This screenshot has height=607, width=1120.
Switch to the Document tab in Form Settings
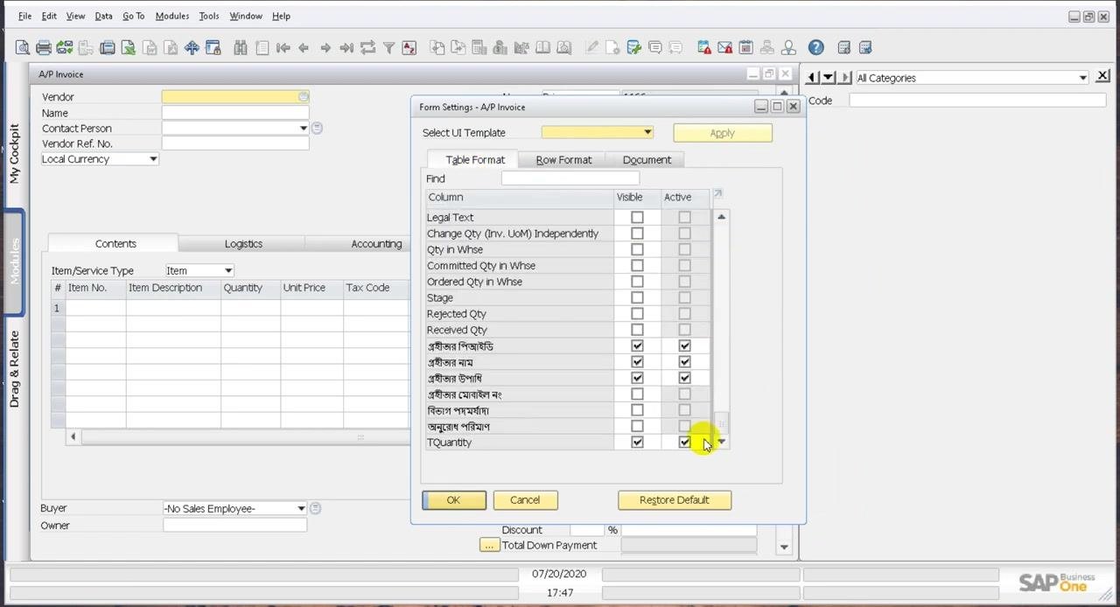click(x=647, y=160)
